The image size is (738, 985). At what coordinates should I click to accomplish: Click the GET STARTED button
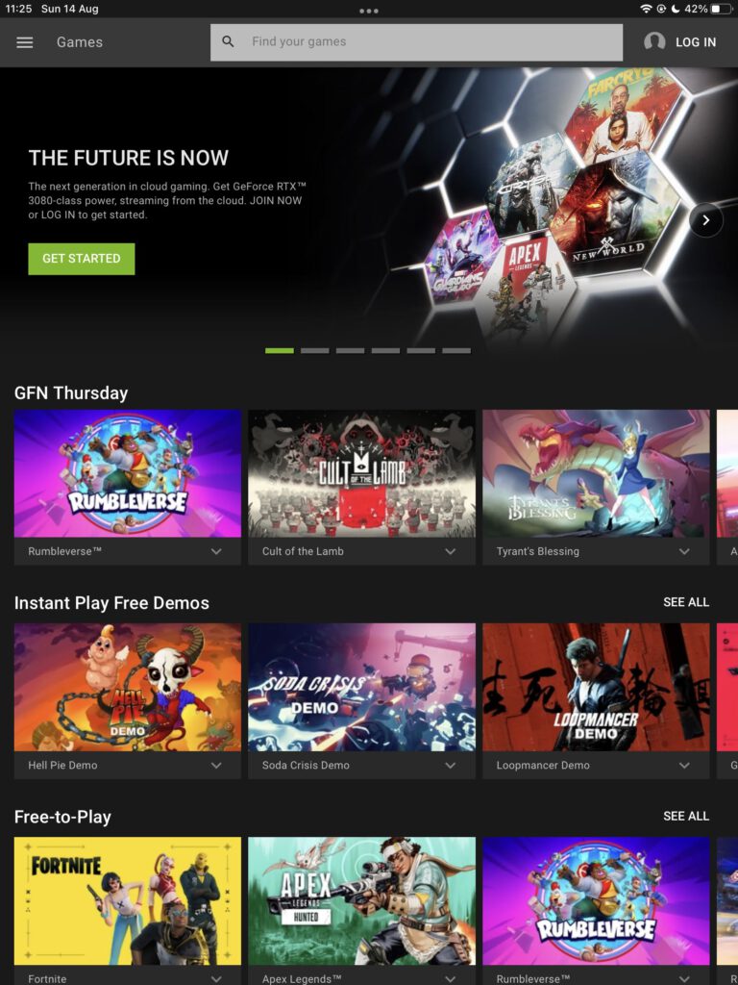(82, 259)
